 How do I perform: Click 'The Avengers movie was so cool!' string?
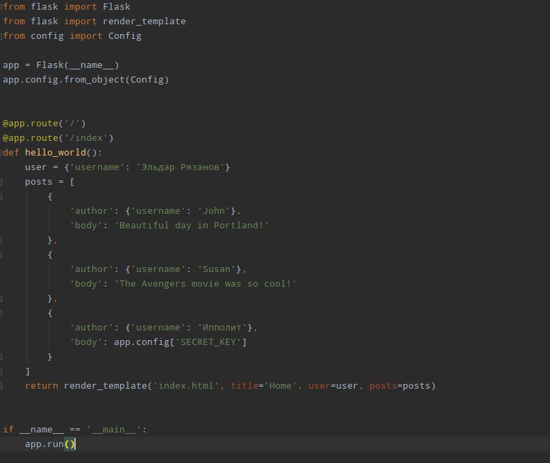(205, 284)
